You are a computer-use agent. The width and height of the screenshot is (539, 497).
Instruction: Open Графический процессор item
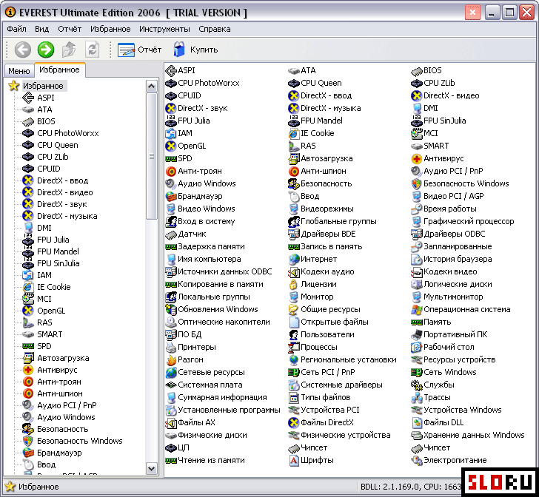click(463, 222)
